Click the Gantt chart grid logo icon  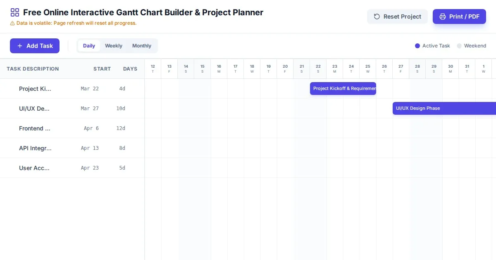coord(15,12)
